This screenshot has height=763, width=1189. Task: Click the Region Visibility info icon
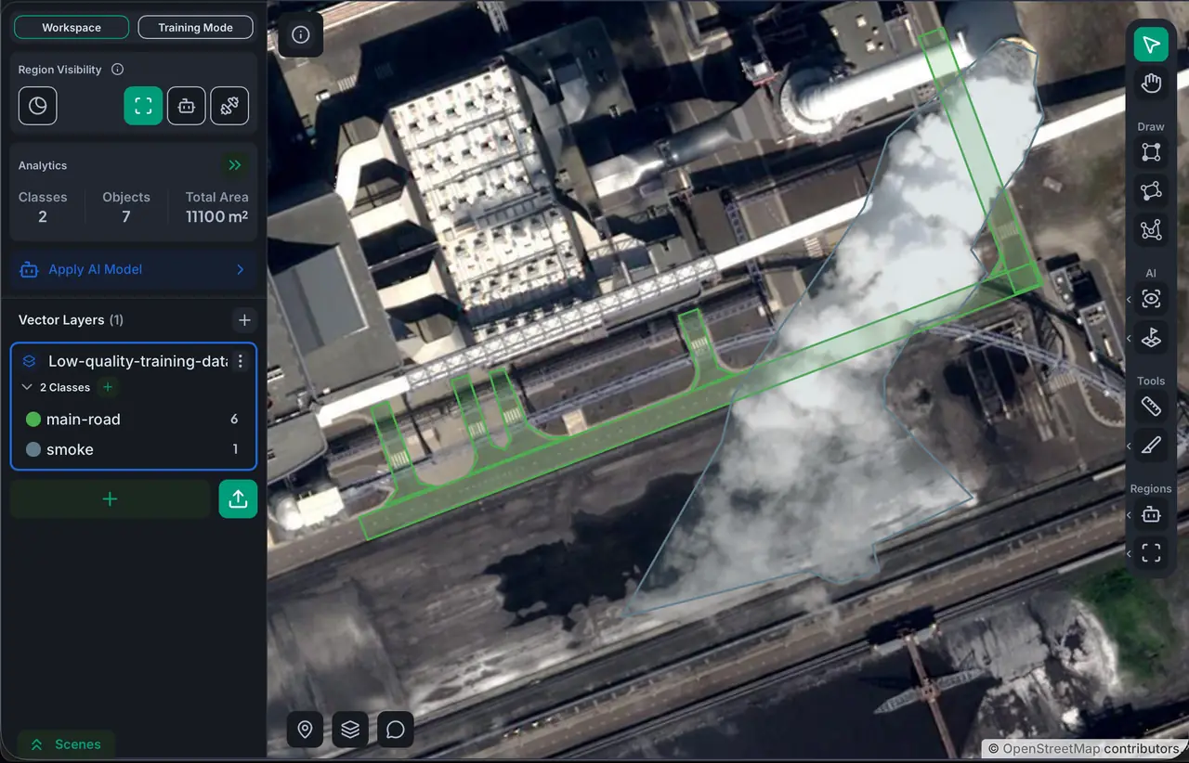pos(117,70)
